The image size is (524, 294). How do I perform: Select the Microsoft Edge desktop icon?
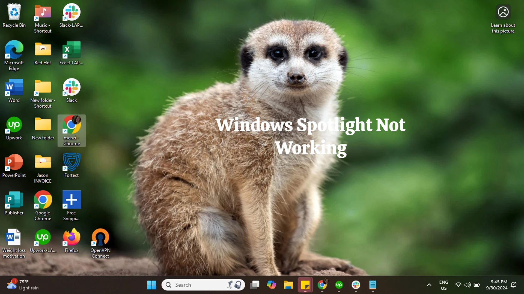(x=14, y=56)
